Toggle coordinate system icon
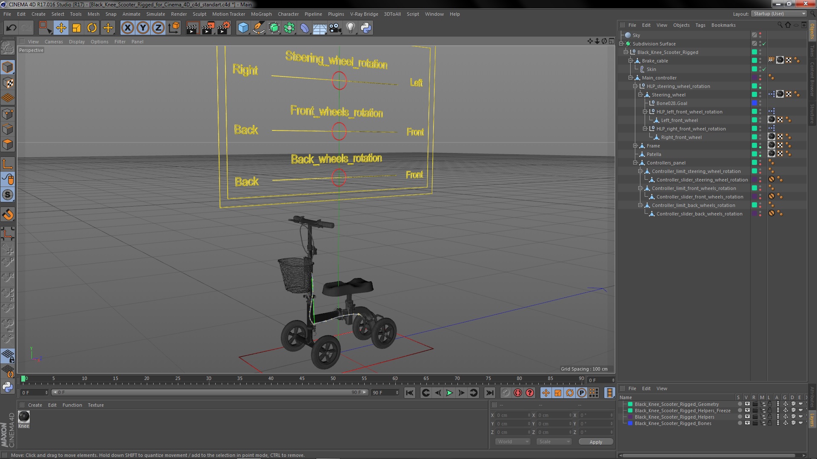 tap(174, 28)
